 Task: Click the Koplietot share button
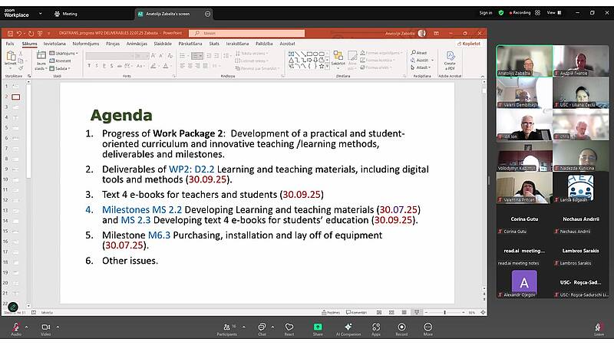click(x=469, y=44)
